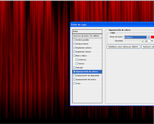Viewport: 154px width, 124px height.
Task: Click Establecer como valores por defecto button
Action: coord(123,47)
